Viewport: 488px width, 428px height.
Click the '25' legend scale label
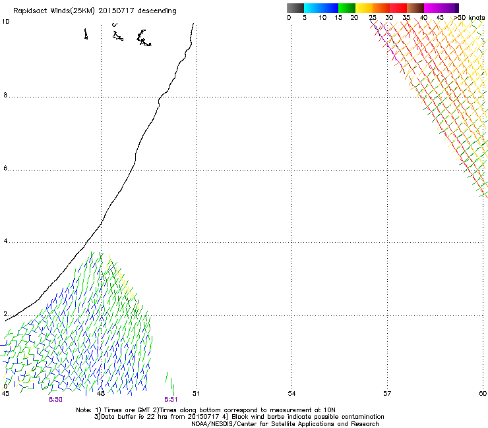373,18
